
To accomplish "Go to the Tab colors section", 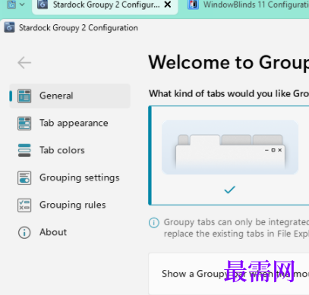I will pyautogui.click(x=70, y=150).
